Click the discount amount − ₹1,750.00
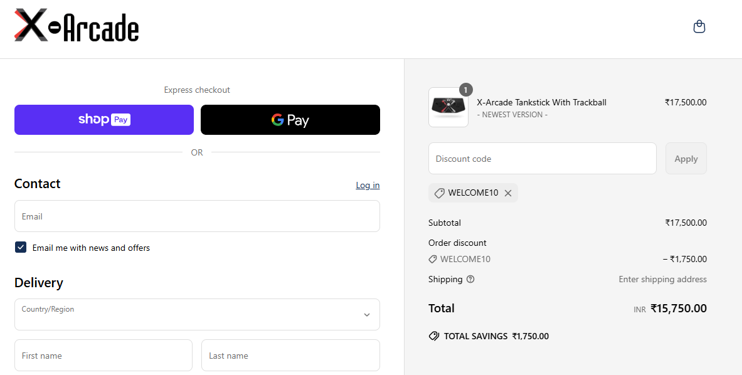Viewport: 742px width, 375px height. point(685,259)
